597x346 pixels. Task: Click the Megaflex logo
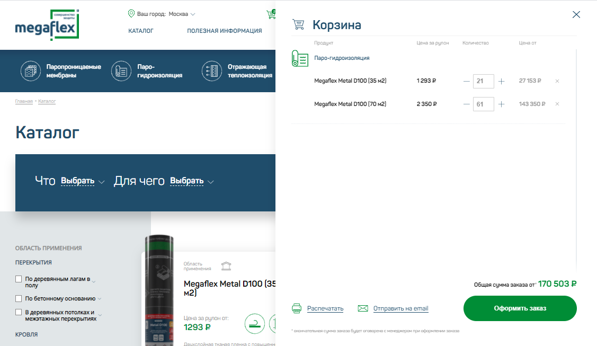coord(47,25)
